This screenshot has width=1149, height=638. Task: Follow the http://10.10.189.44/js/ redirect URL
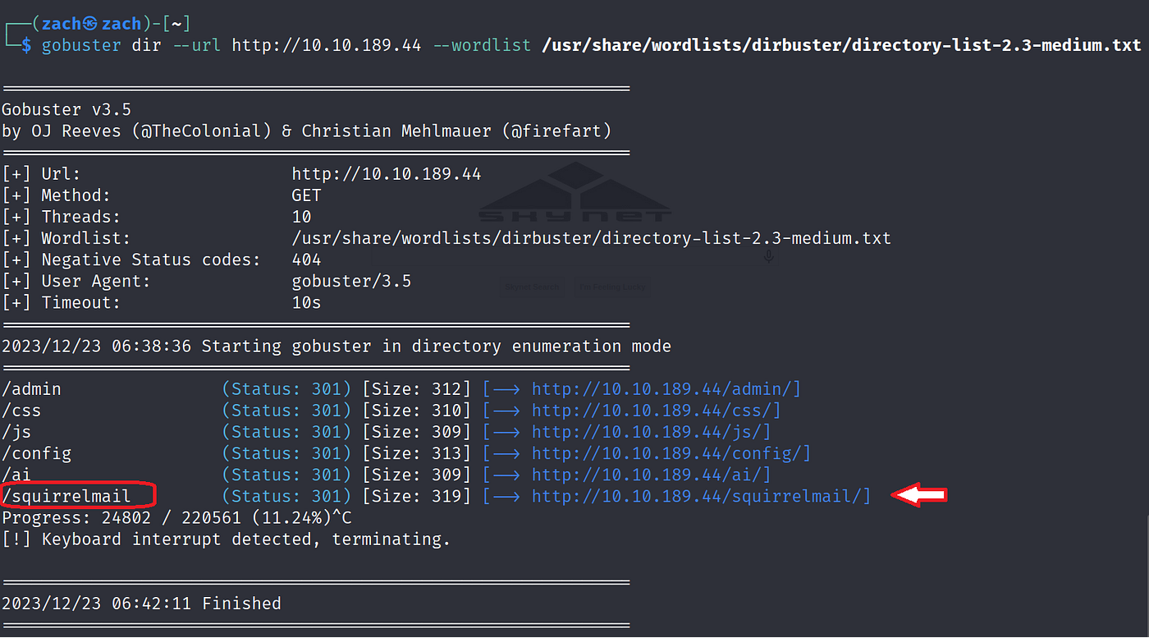[647, 432]
